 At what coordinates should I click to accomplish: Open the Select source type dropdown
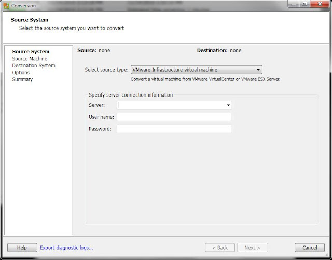point(197,70)
